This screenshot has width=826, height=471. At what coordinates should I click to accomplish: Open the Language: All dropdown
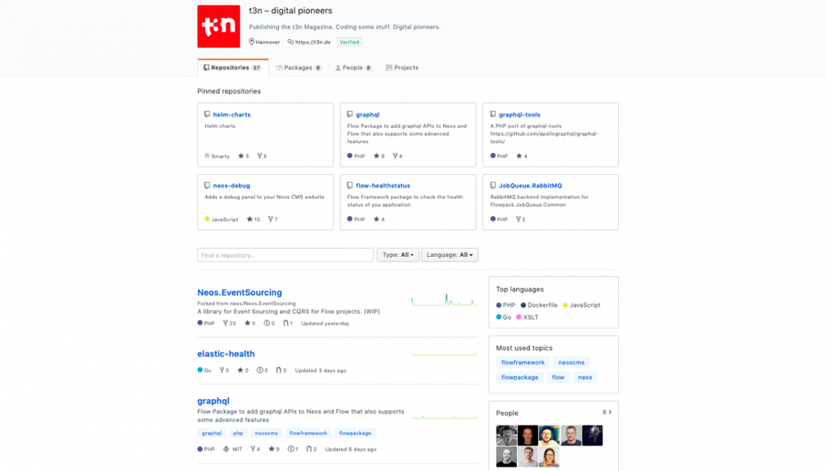[449, 255]
